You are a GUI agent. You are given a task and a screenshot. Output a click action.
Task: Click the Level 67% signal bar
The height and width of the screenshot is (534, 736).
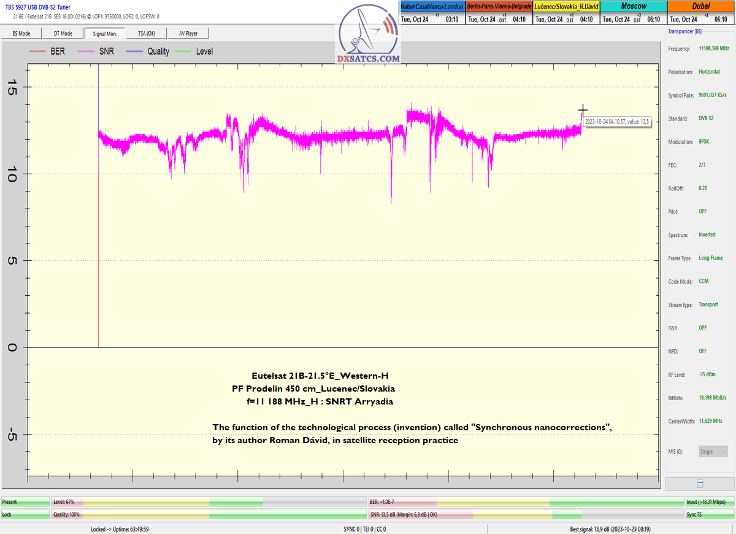pyautogui.click(x=209, y=502)
